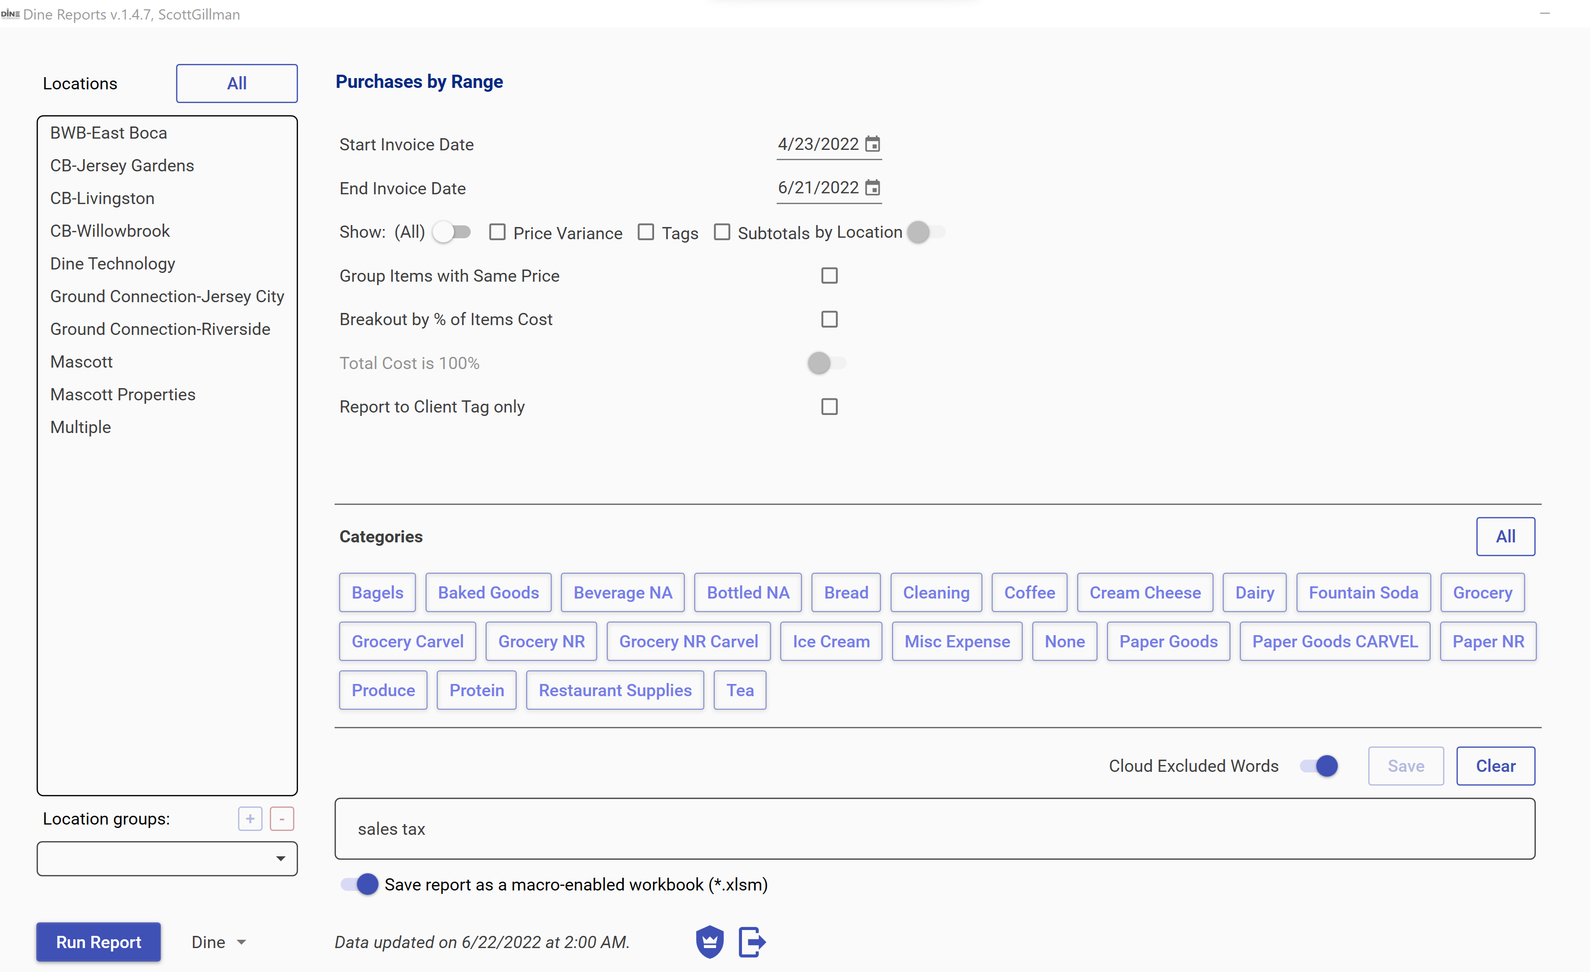1590x972 pixels.
Task: Select the Cleaning category
Action: pos(936,593)
